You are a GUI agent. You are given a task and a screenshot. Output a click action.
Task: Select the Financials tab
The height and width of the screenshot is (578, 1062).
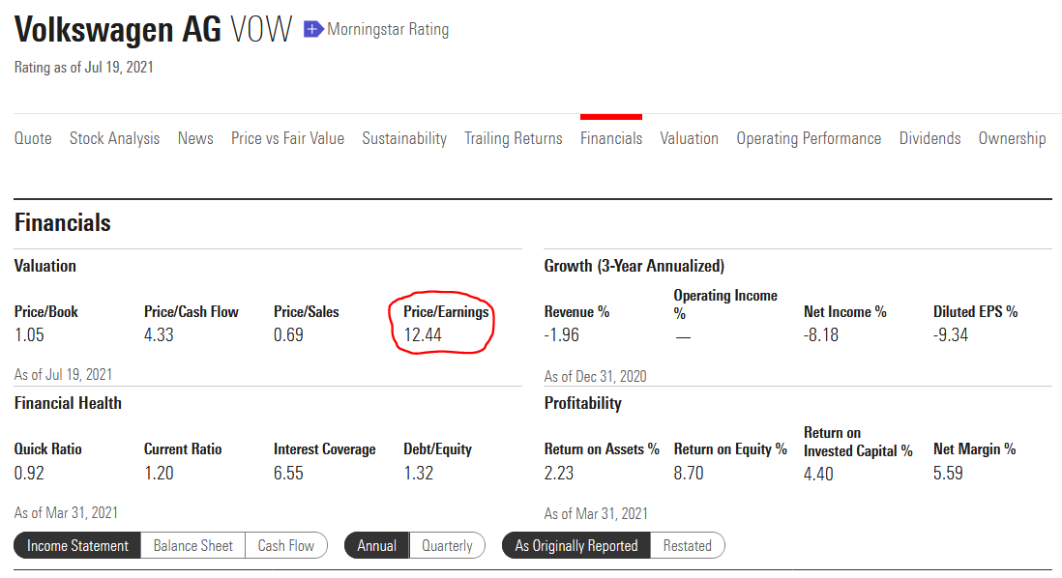611,138
